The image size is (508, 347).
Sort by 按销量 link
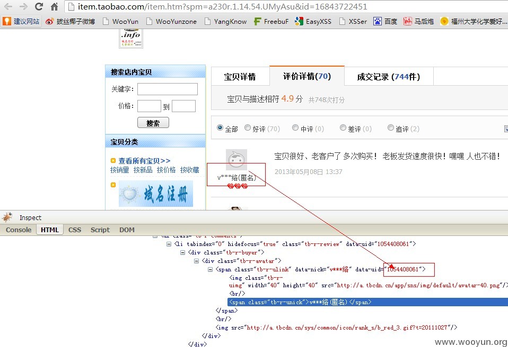pos(119,170)
